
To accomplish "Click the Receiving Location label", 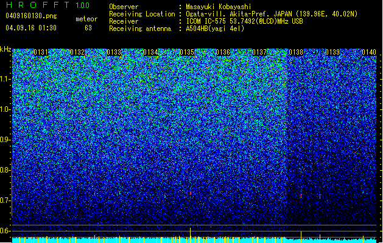I will (x=142, y=14).
